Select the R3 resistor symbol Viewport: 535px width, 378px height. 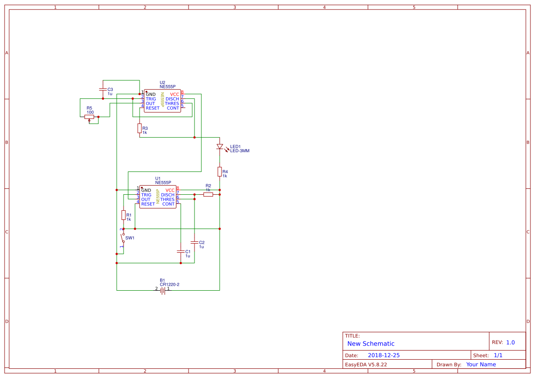click(x=140, y=128)
